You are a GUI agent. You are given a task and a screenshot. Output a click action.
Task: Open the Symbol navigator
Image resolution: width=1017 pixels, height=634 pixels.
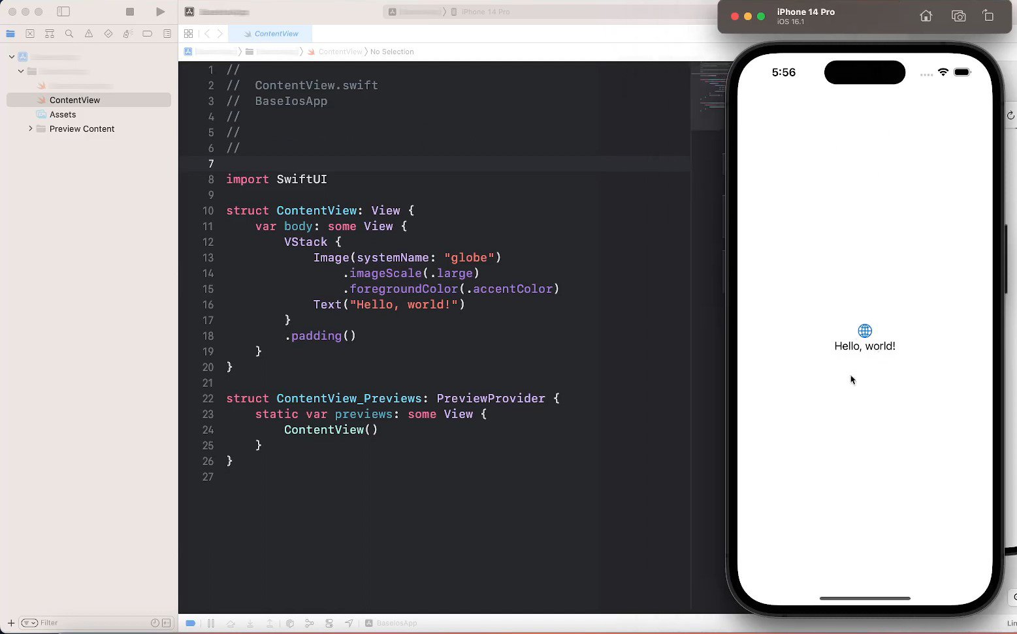coord(50,34)
